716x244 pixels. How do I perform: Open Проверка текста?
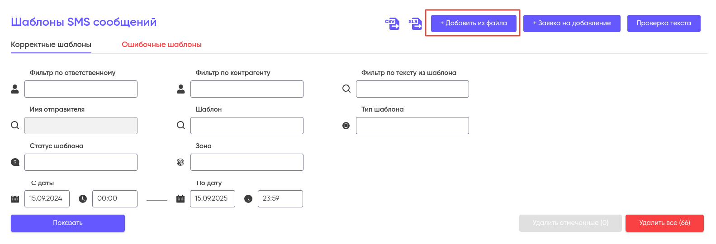coord(664,23)
